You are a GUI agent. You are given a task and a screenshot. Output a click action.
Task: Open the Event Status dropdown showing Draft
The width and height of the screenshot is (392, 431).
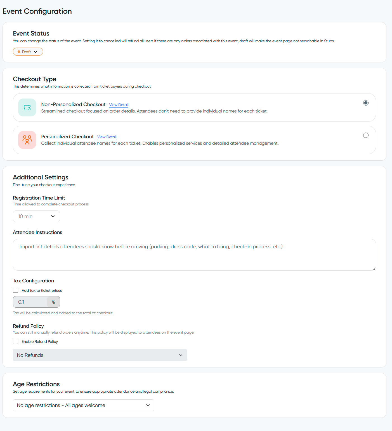point(28,51)
